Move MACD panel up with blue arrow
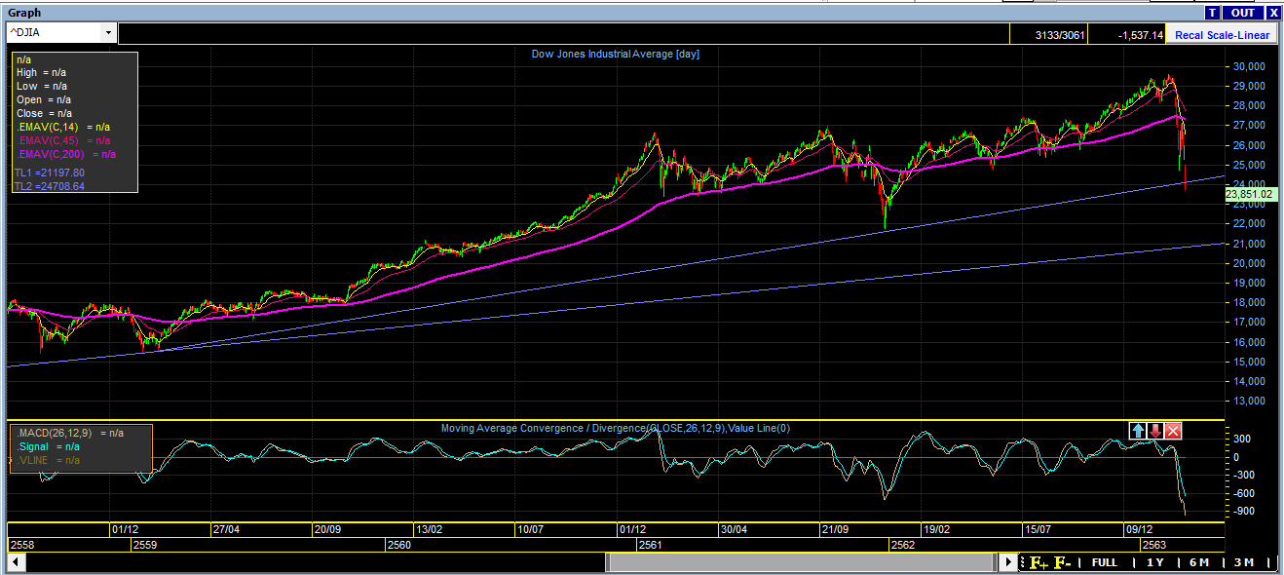Viewport: 1284px width, 575px height. click(1138, 431)
